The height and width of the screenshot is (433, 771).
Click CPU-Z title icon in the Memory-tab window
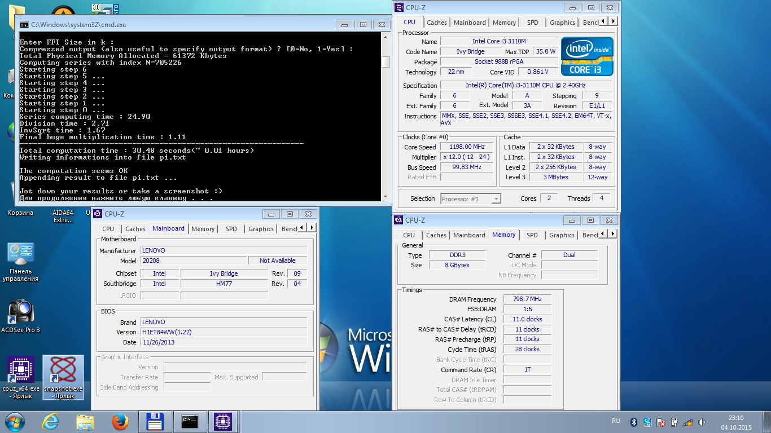(398, 220)
